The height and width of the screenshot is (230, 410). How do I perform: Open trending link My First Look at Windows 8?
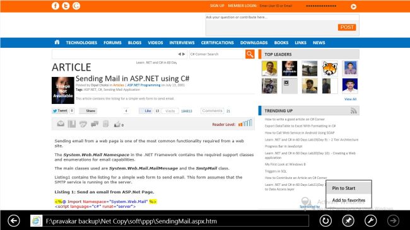285,164
